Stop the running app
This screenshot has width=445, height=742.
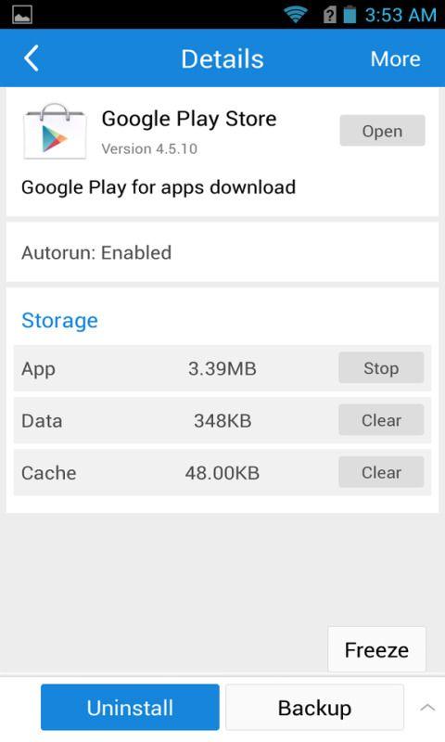pyautogui.click(x=381, y=367)
